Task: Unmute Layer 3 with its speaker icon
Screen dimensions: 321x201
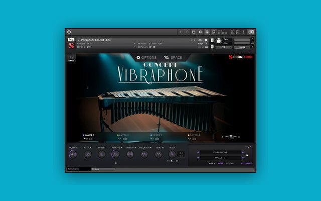Action: (152, 139)
